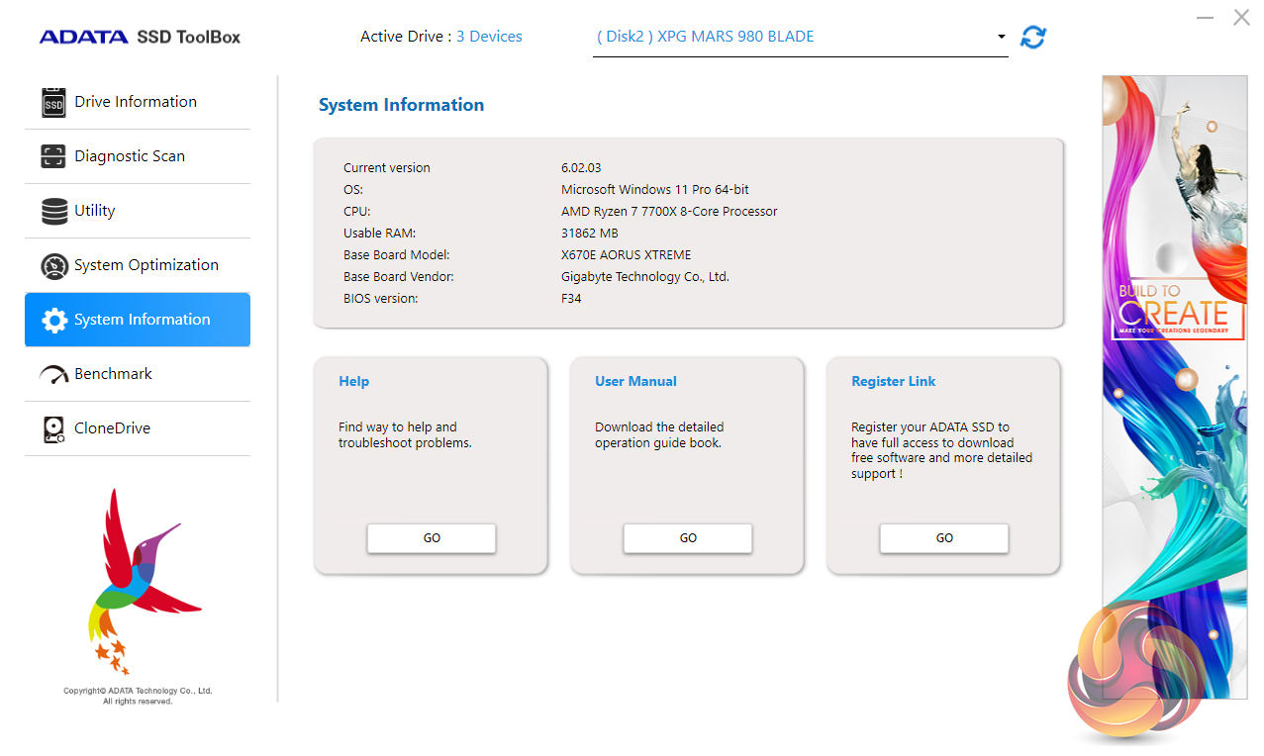Viewport: 1264px width, 756px height.
Task: Open the Drive Information tab
Action: 138,102
